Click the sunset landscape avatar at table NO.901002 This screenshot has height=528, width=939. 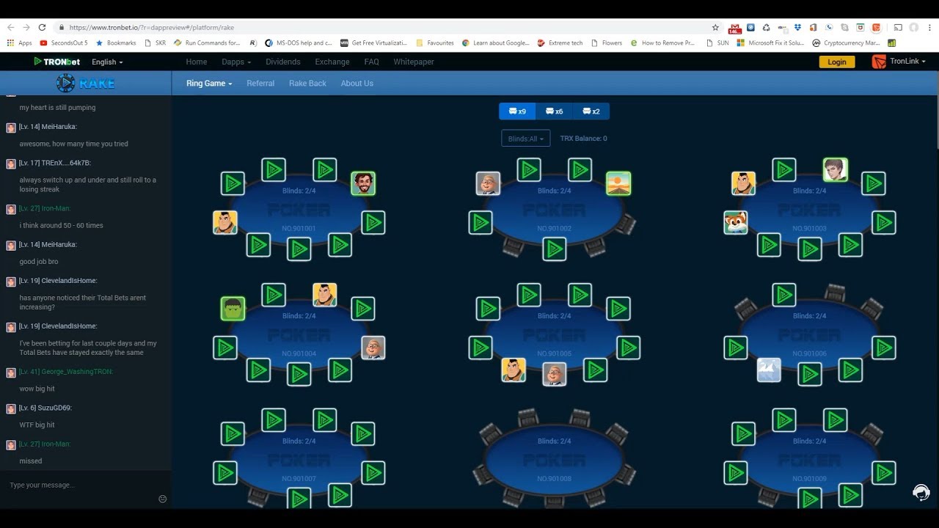pyautogui.click(x=618, y=183)
